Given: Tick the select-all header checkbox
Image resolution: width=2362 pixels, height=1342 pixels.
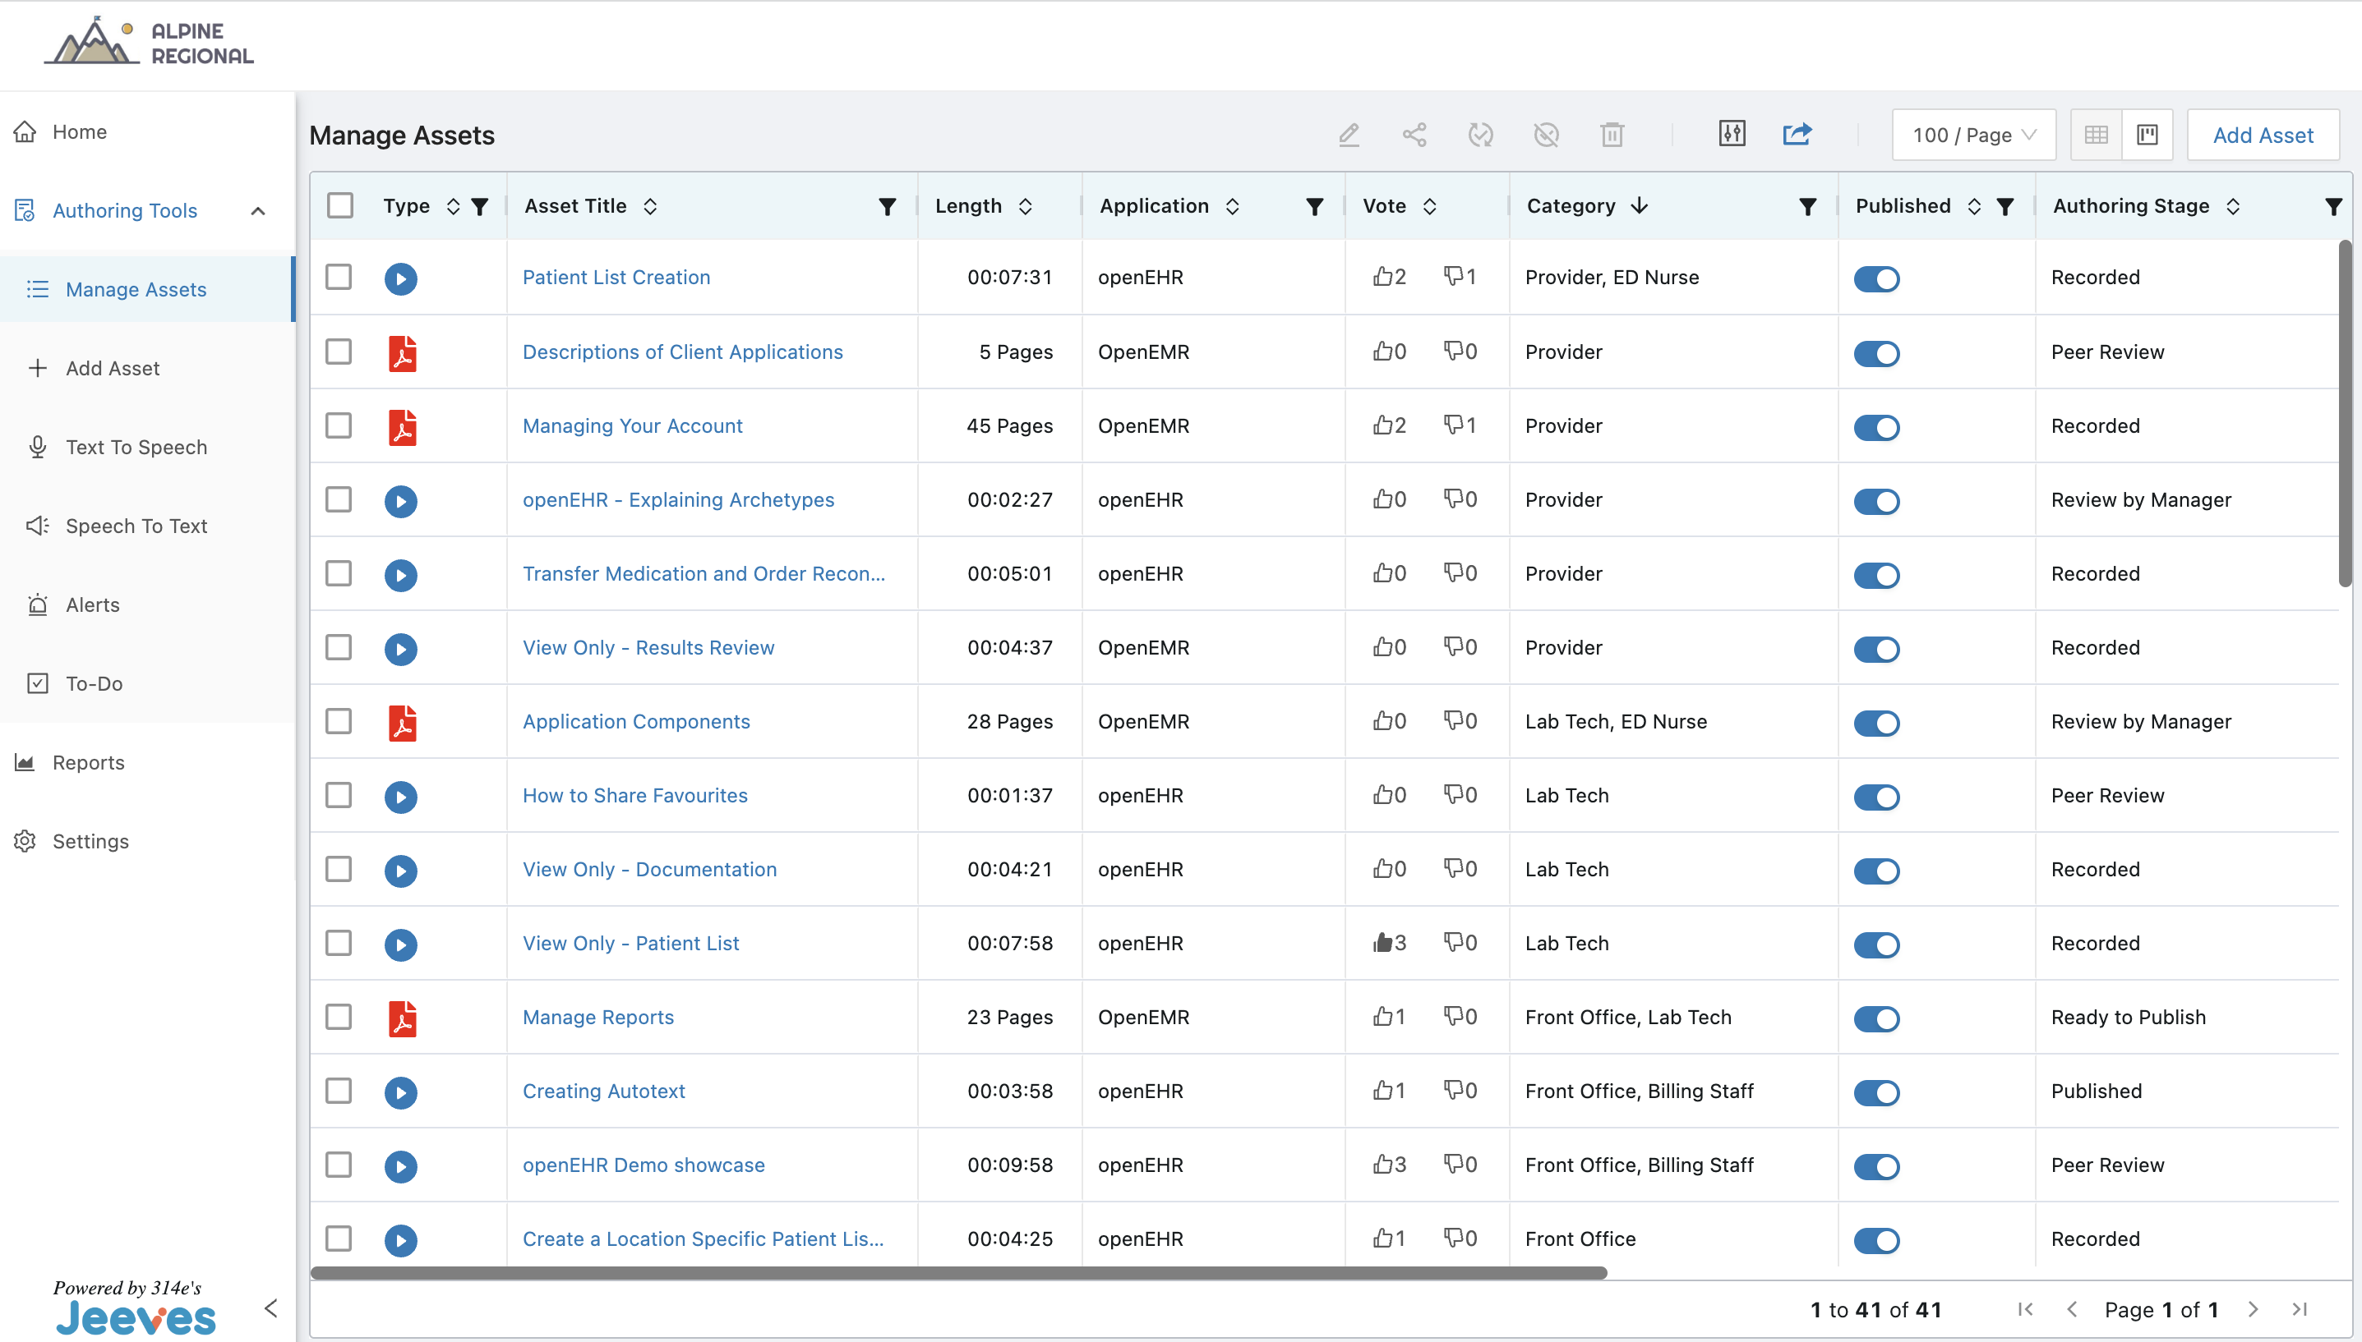Looking at the screenshot, I should tap(340, 205).
